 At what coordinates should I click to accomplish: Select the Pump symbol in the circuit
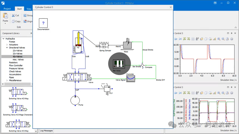[75, 100]
